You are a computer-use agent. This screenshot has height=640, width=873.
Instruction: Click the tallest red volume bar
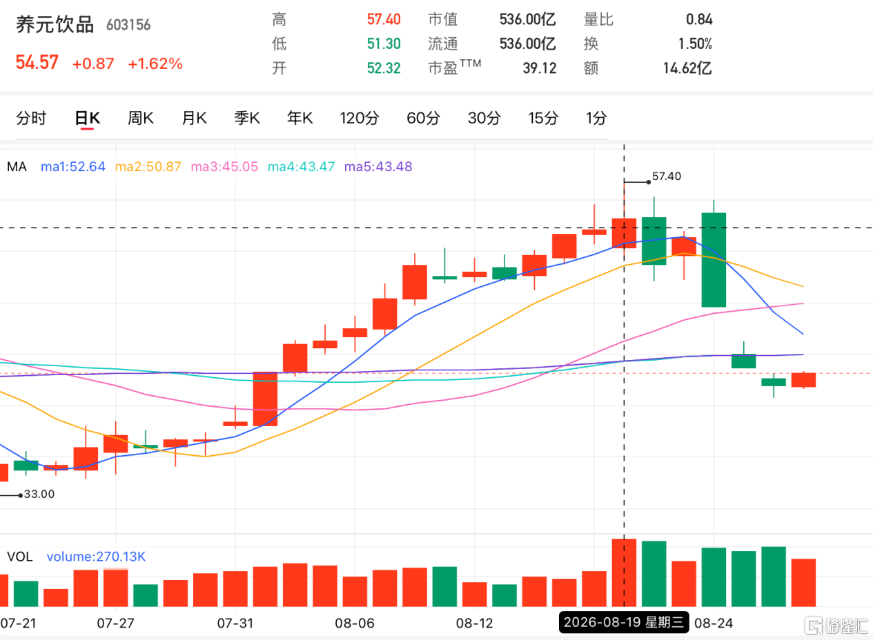(x=624, y=572)
